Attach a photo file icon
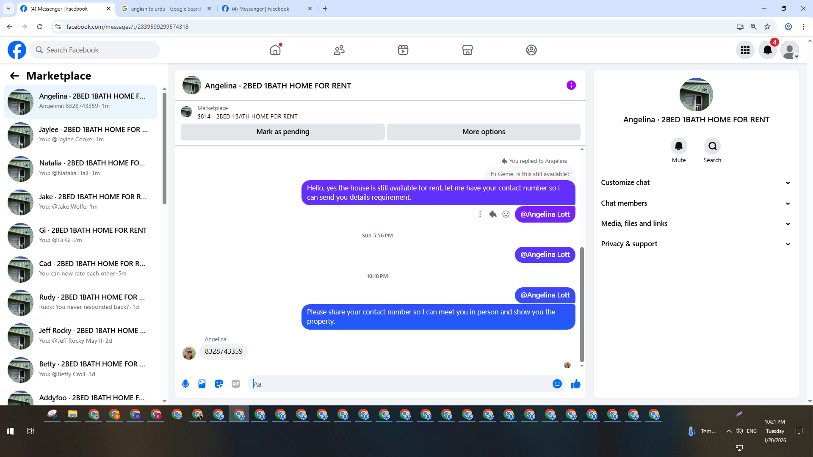The height and width of the screenshot is (457, 813). pos(202,384)
